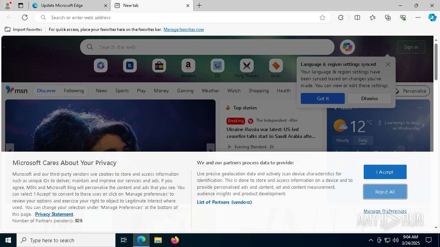Viewport: 440px width, 247px height.
Task: Open the Extensions puzzle icon
Action: pyautogui.click(x=341, y=17)
